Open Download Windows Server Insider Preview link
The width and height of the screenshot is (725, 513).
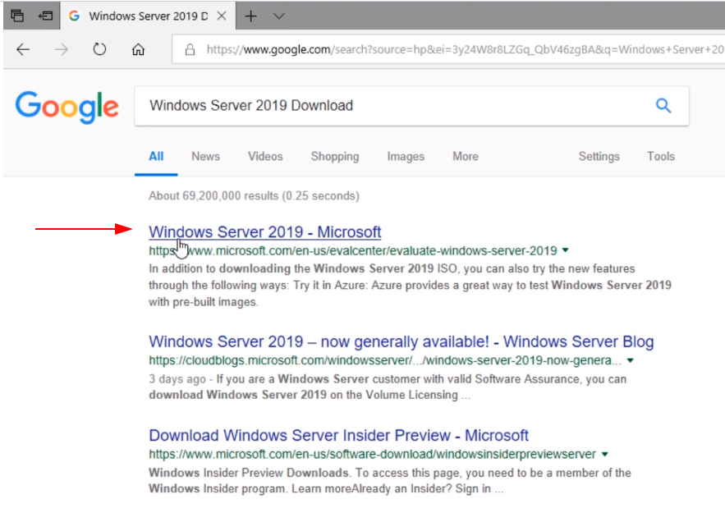(338, 435)
